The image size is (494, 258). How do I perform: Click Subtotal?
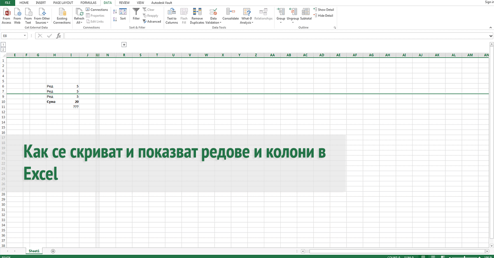click(x=306, y=14)
